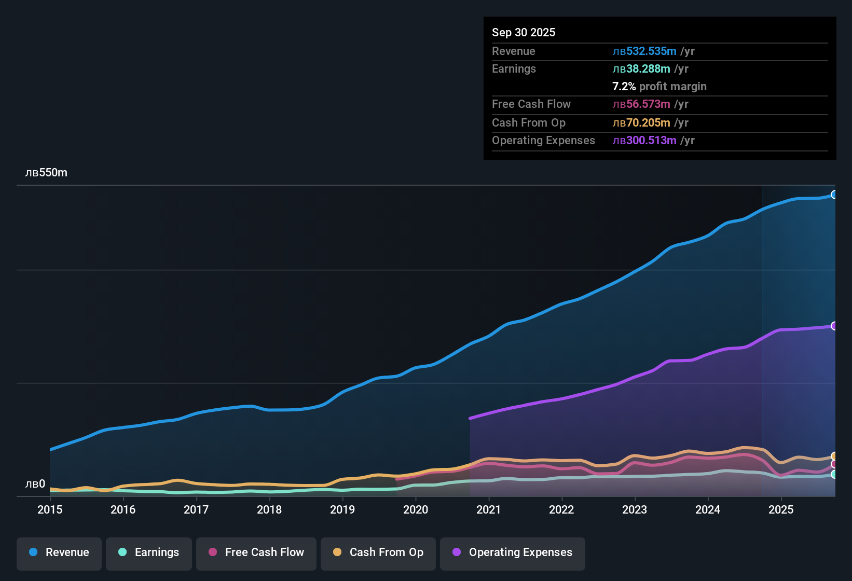This screenshot has height=581, width=852.
Task: Click the teal Earnings legend dot
Action: point(122,552)
